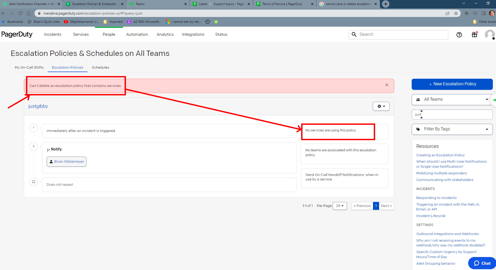
Task: Go to the browser home icon
Action: tap(29, 13)
